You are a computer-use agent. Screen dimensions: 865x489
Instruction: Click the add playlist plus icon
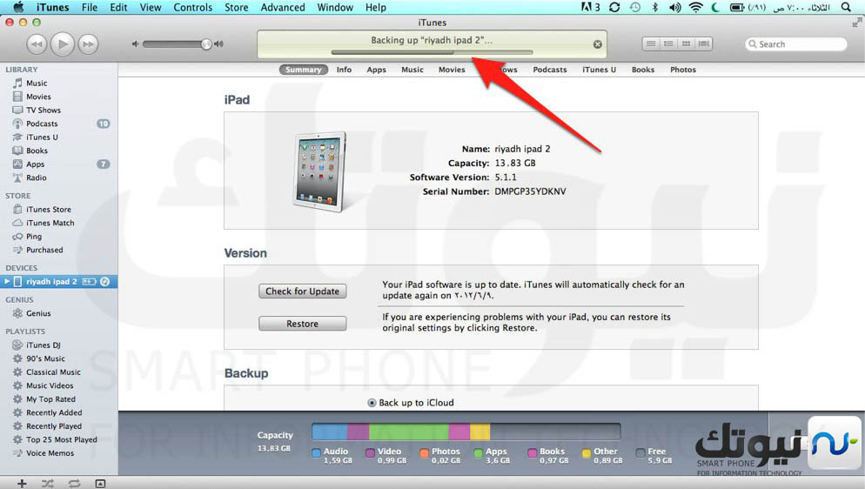pyautogui.click(x=22, y=483)
